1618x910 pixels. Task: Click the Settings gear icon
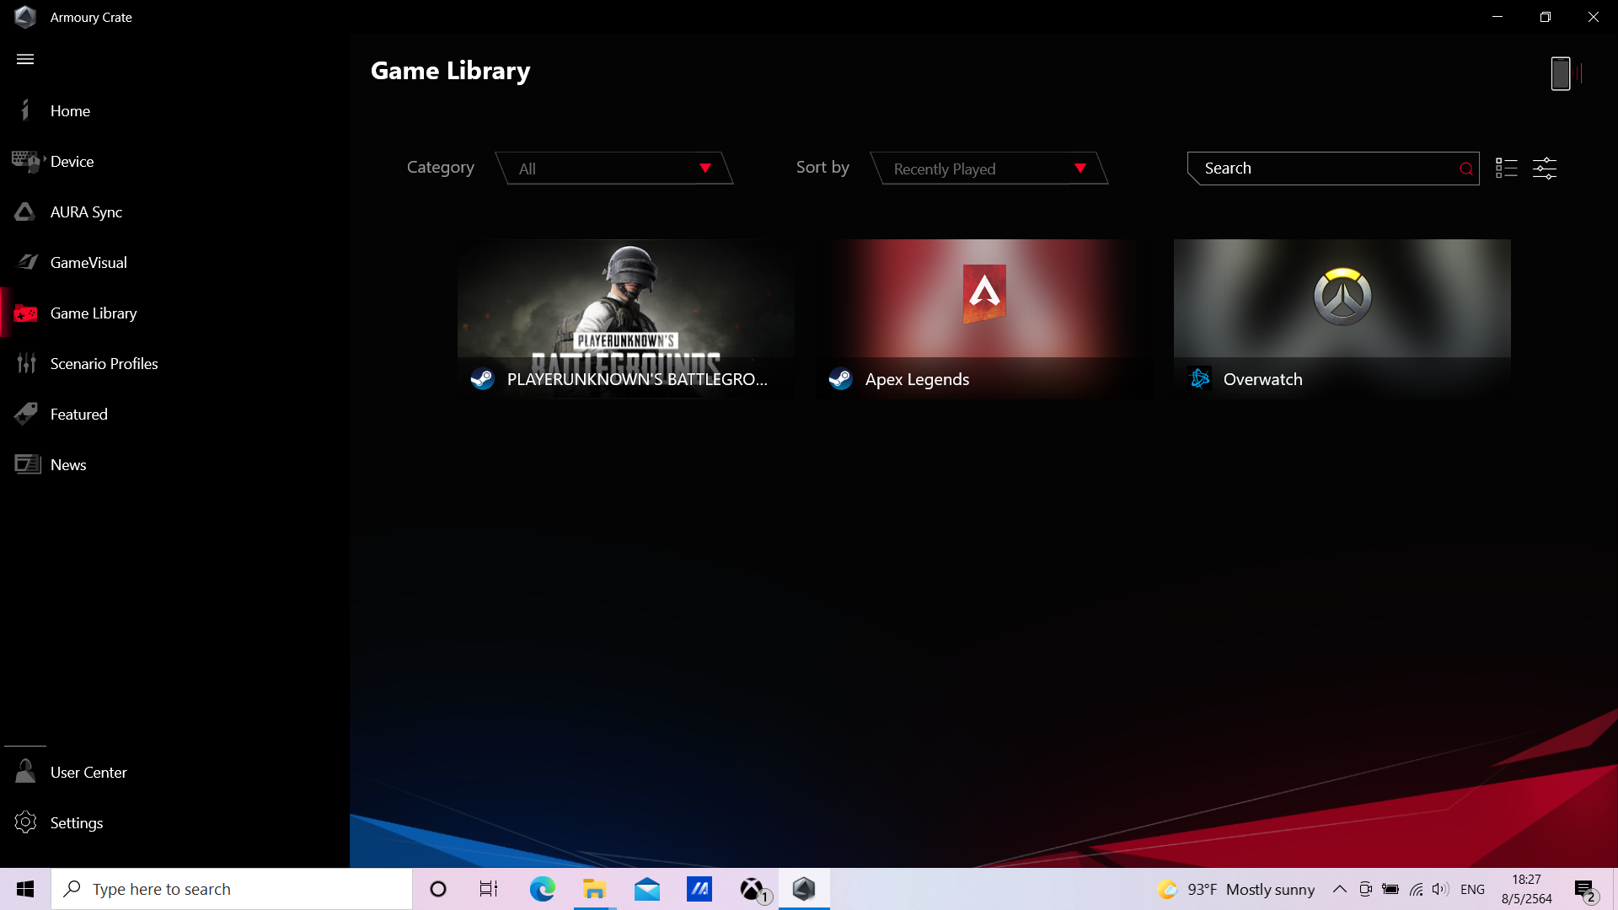[25, 822]
